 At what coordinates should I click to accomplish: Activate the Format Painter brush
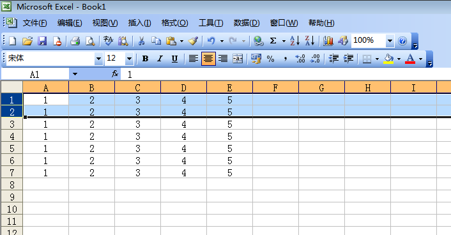tap(194, 41)
